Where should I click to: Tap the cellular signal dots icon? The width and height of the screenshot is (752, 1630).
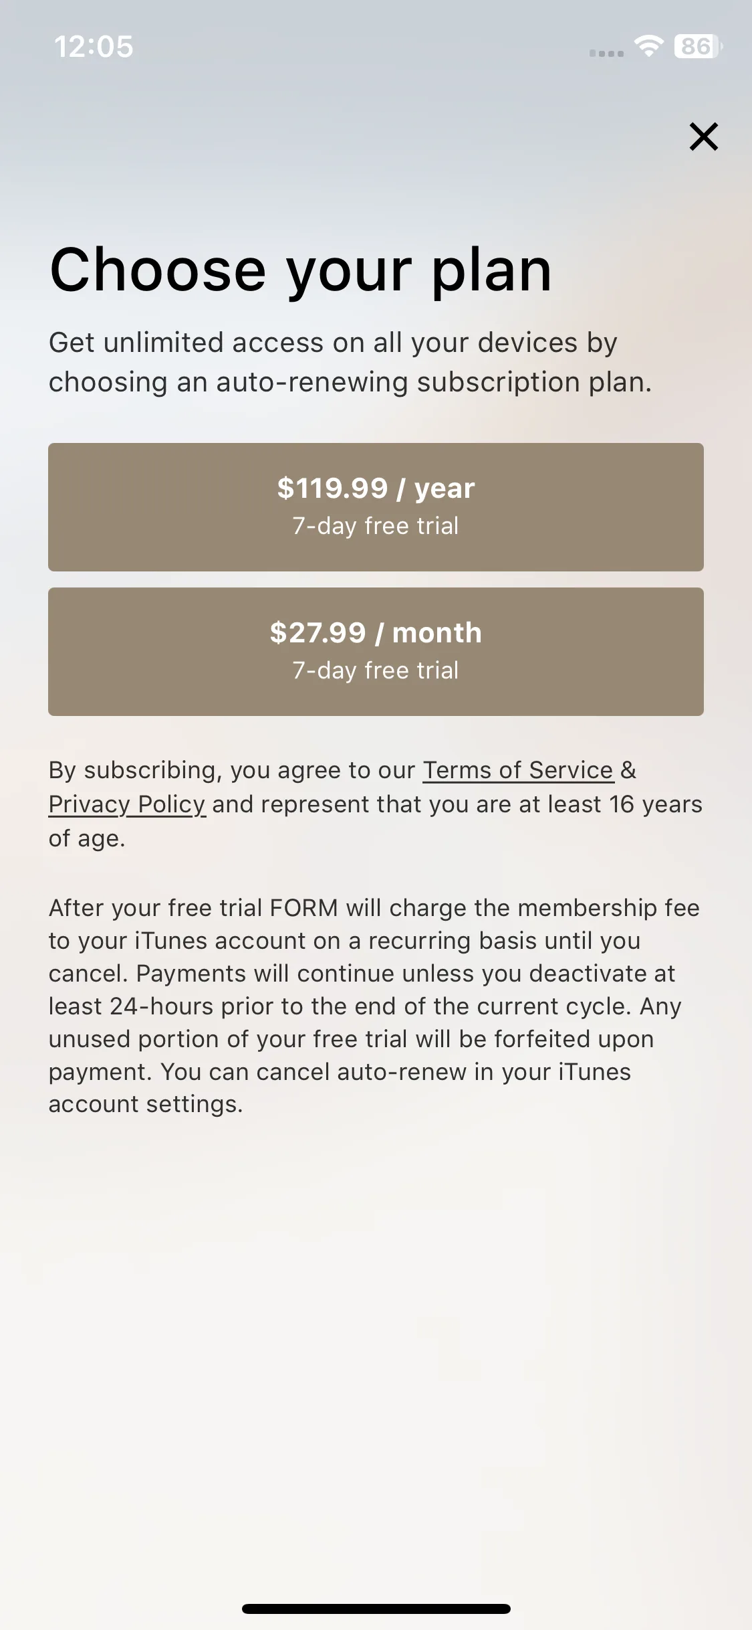[x=606, y=53]
